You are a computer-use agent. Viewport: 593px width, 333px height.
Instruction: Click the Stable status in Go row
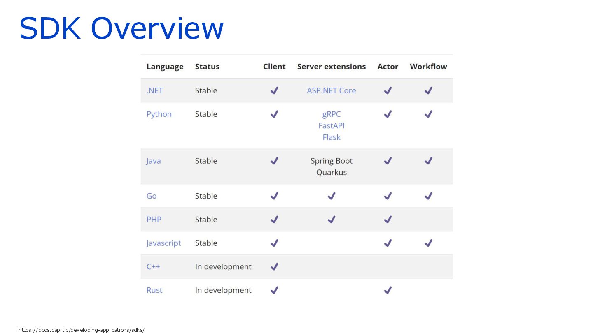coord(206,196)
